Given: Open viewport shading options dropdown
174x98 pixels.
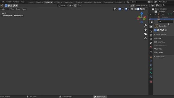Looking at the screenshot, I should 146,9.
